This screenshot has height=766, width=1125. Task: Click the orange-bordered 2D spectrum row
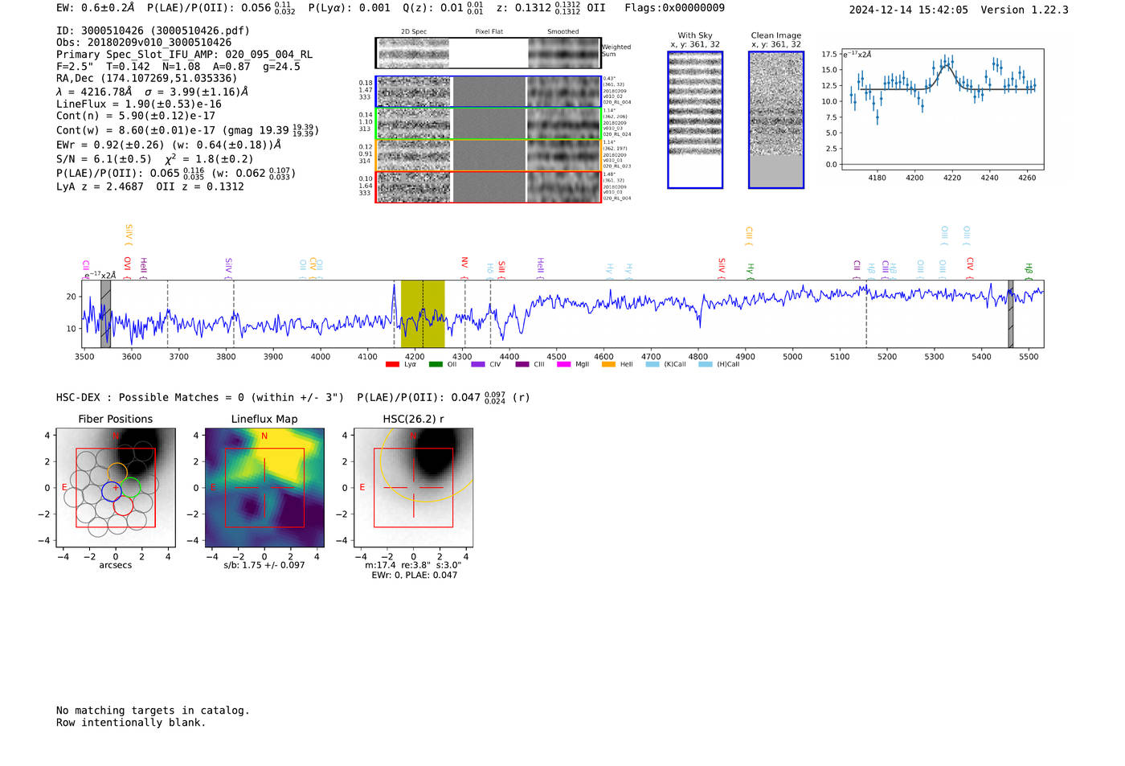click(488, 155)
